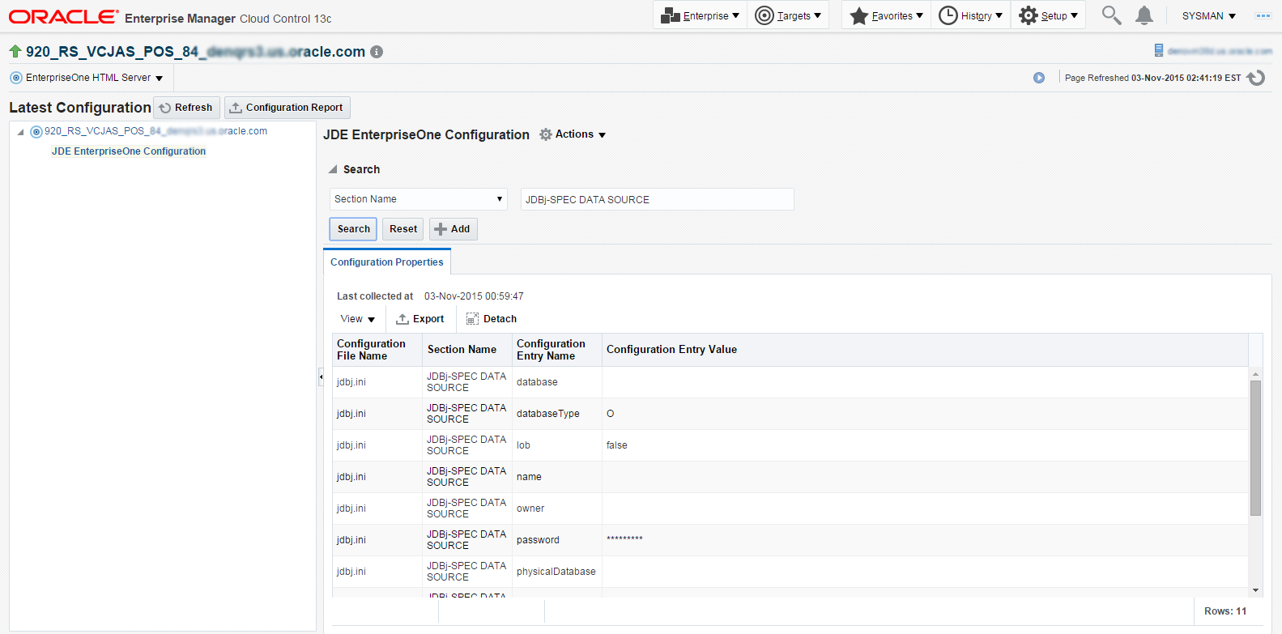Click the page refresh circular arrow icon
The width and height of the screenshot is (1282, 634).
(x=1256, y=78)
